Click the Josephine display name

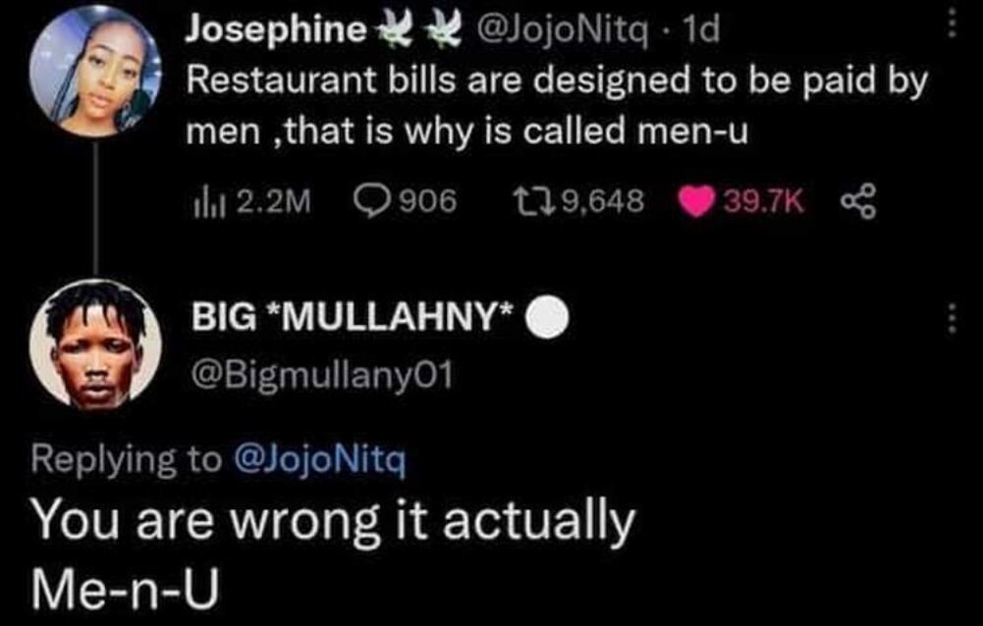[275, 32]
